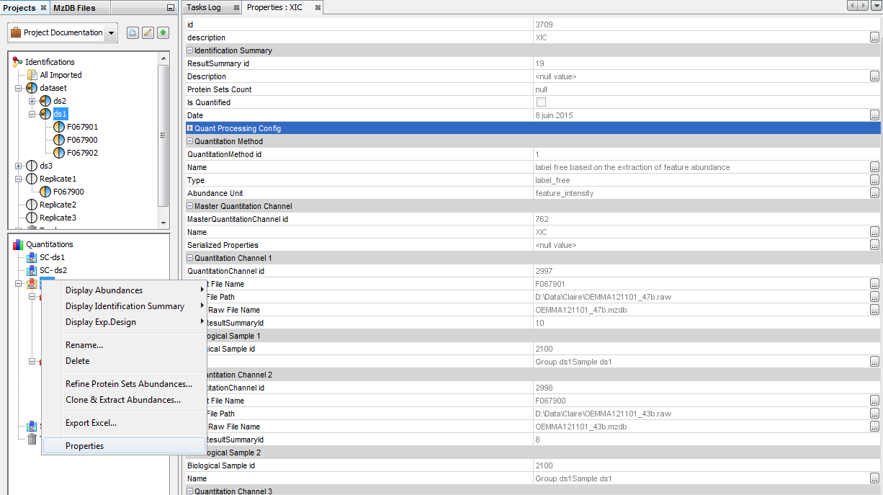Open the Project Documentation dropdown

coord(111,33)
